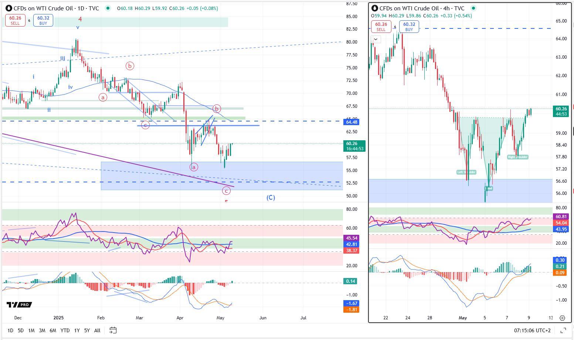Select wave ii label on 1D chart

click(x=49, y=110)
